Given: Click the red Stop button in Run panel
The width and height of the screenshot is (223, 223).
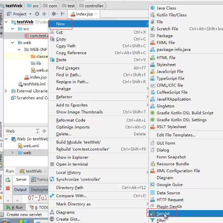Looking at the screenshot, I should coord(8,188).
